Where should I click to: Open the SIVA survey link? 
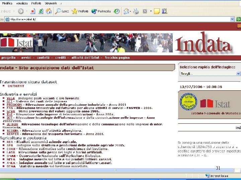11,111
